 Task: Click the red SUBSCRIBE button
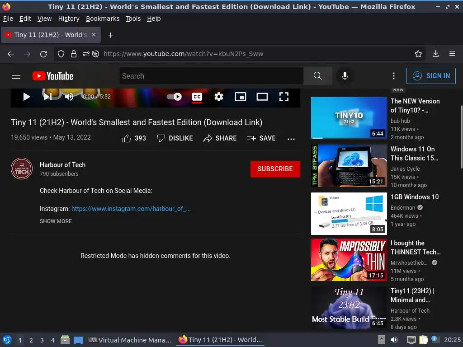pos(275,169)
